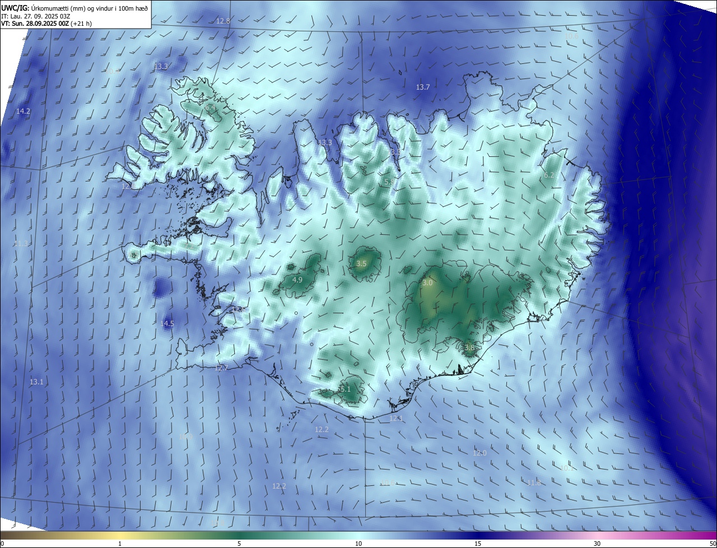Click the 3.0 value on Vatnajökull
The width and height of the screenshot is (717, 548).
click(427, 283)
